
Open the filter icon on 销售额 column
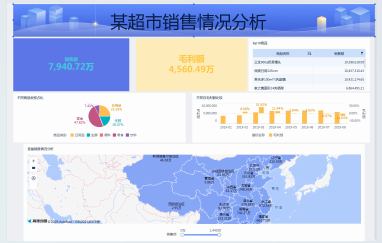(x=362, y=53)
